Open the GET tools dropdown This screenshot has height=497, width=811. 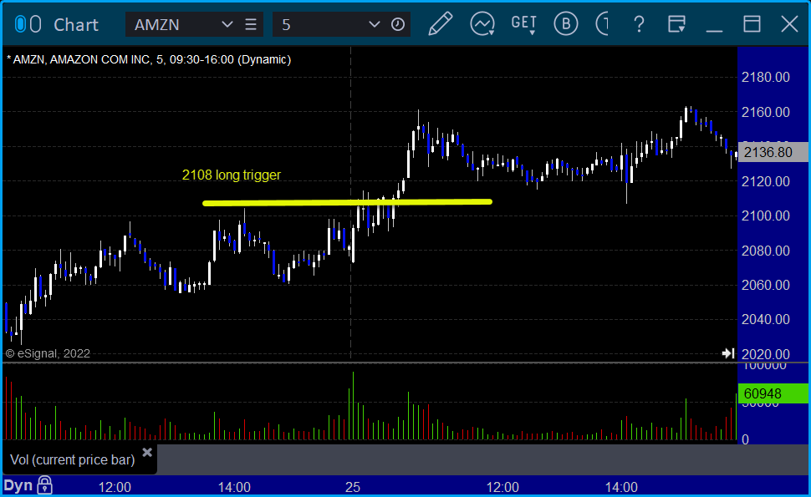(524, 24)
